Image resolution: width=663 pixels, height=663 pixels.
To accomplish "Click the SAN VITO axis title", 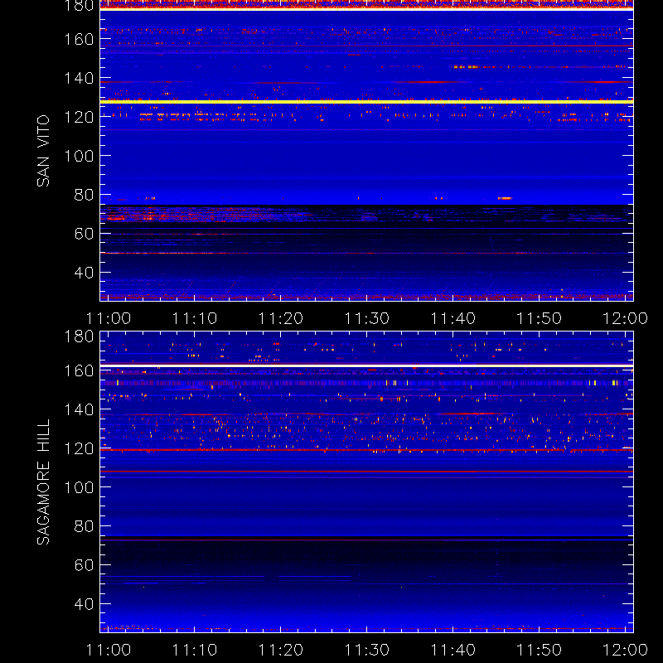I will 44,151.
